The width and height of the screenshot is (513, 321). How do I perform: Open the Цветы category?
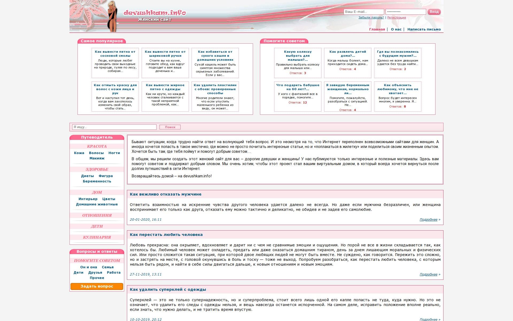click(x=109, y=199)
